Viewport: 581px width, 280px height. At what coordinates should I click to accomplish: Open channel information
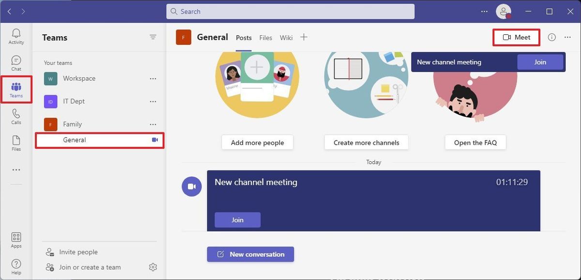[551, 37]
